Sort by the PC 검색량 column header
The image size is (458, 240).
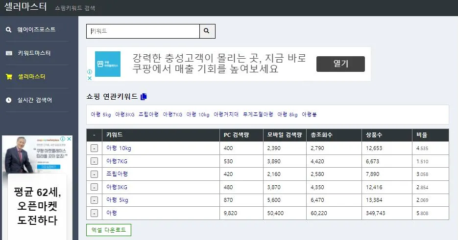point(241,135)
